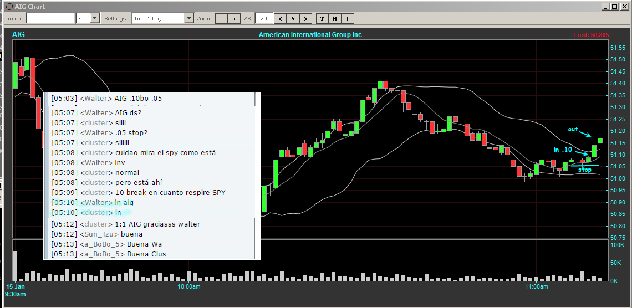
Task: Click chat line '1:1 AIG graciasss walter'
Action: 126,224
